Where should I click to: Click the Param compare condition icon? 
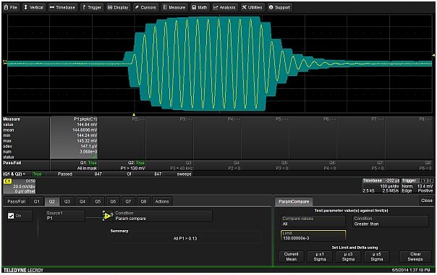point(107,216)
